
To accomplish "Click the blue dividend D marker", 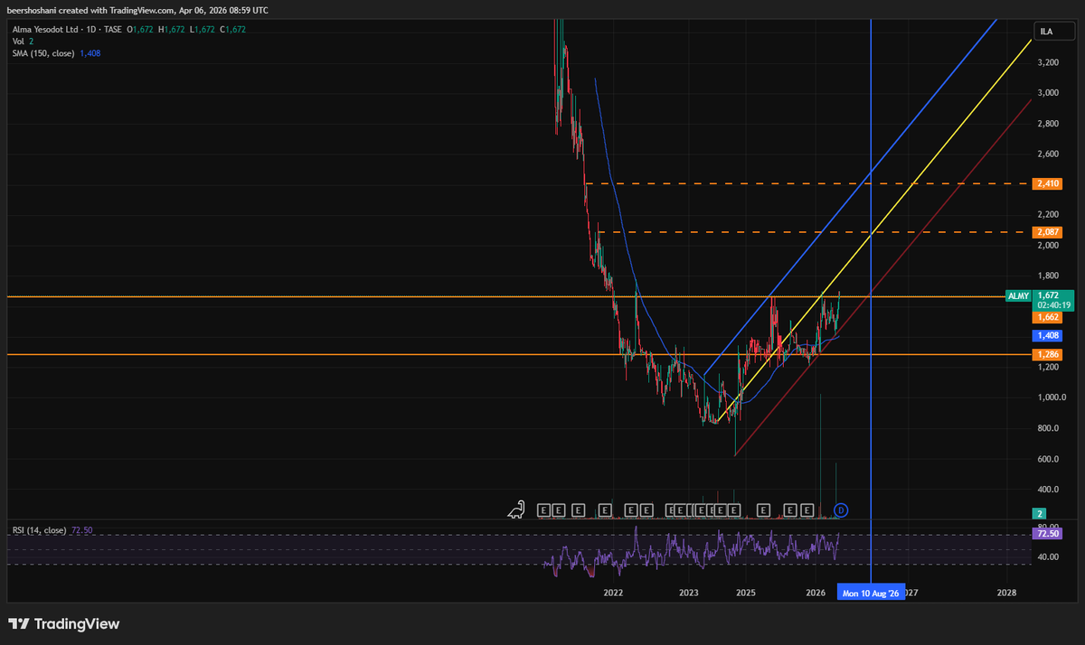I will coord(840,510).
